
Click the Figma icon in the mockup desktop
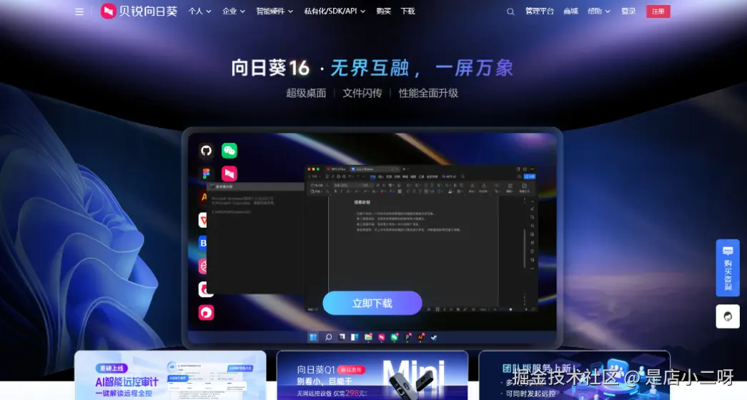206,174
